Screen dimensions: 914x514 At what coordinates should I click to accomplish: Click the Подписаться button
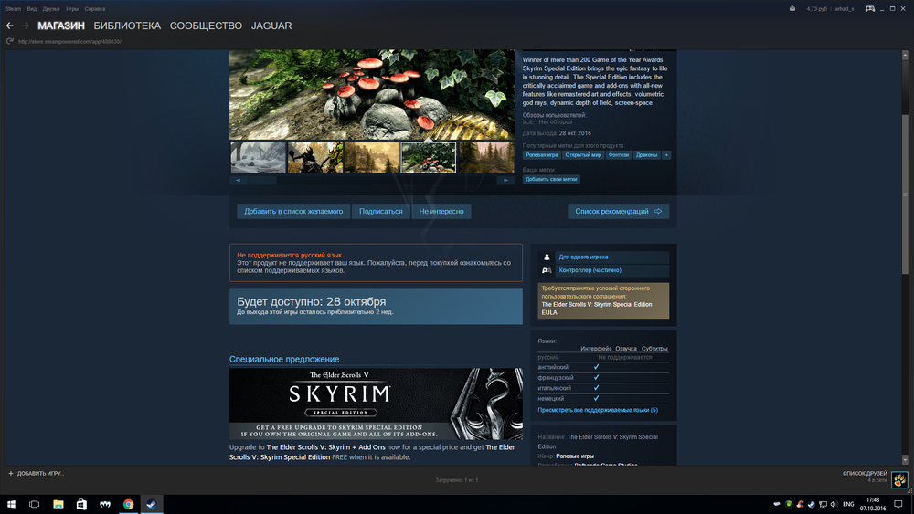point(380,211)
